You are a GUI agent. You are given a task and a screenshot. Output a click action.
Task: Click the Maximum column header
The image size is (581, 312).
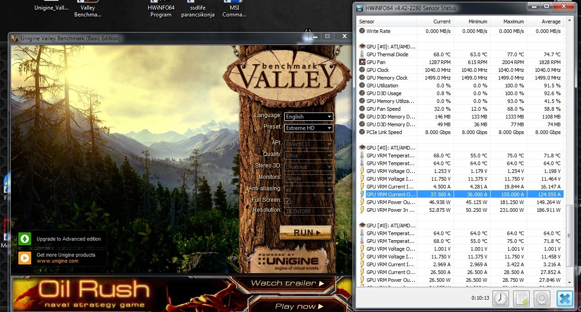508,22
